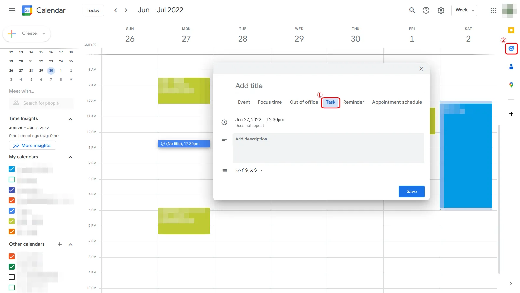Image resolution: width=520 pixels, height=293 pixels.
Task: Switch to the Event tab in the dialog
Action: pos(244,102)
